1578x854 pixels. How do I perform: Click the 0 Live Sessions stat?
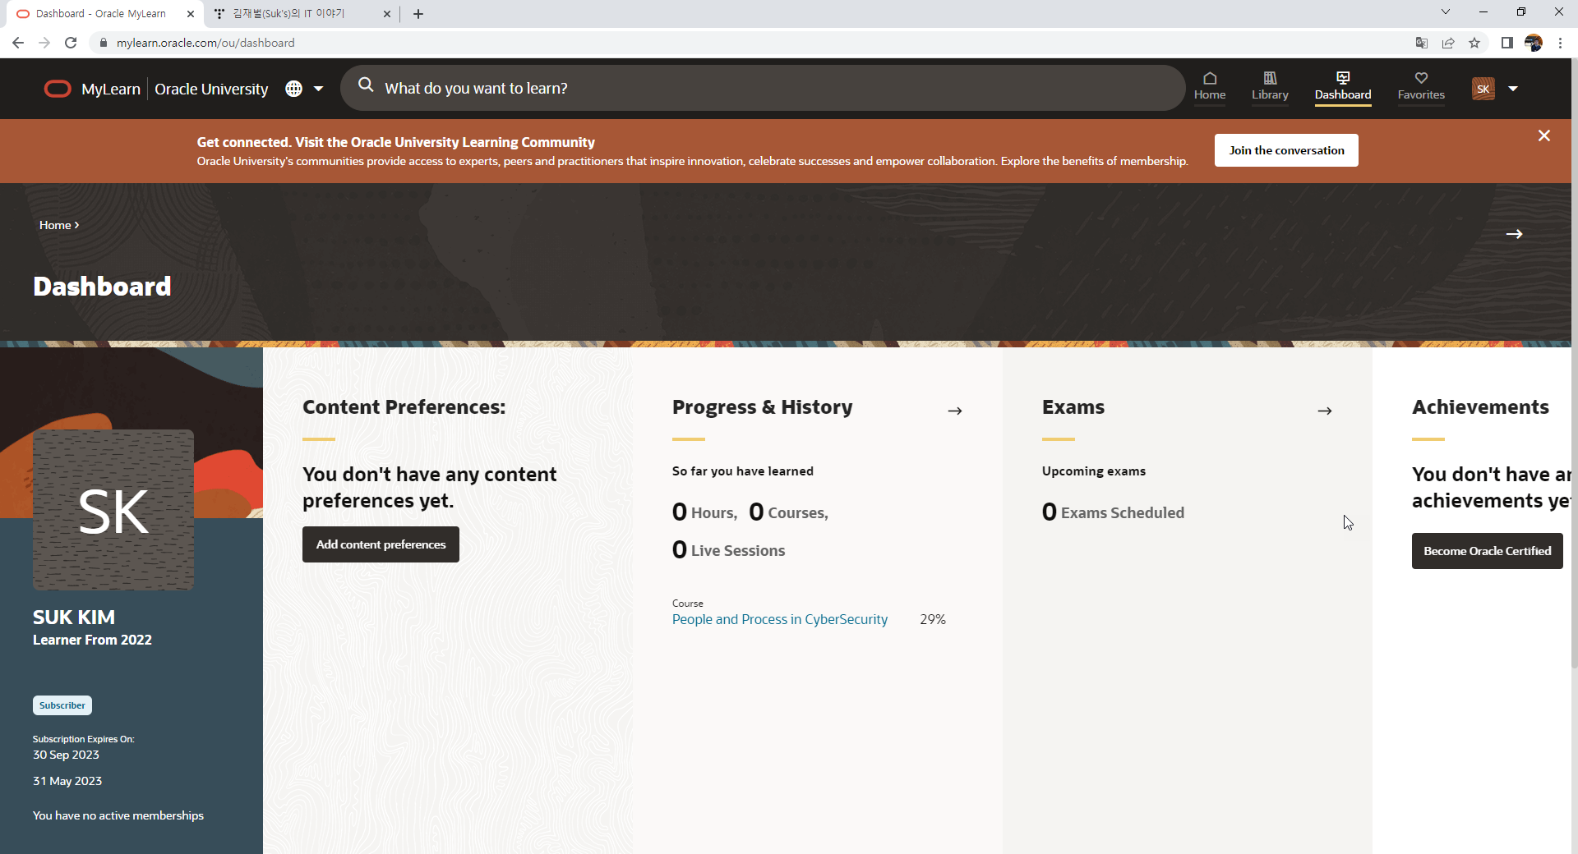728,550
